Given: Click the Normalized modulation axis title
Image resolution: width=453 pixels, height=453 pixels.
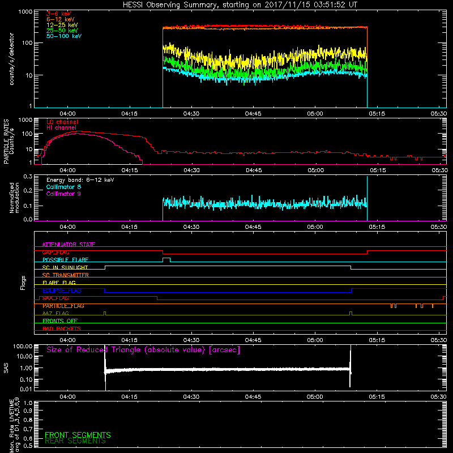Looking at the screenshot, I should tap(14, 198).
